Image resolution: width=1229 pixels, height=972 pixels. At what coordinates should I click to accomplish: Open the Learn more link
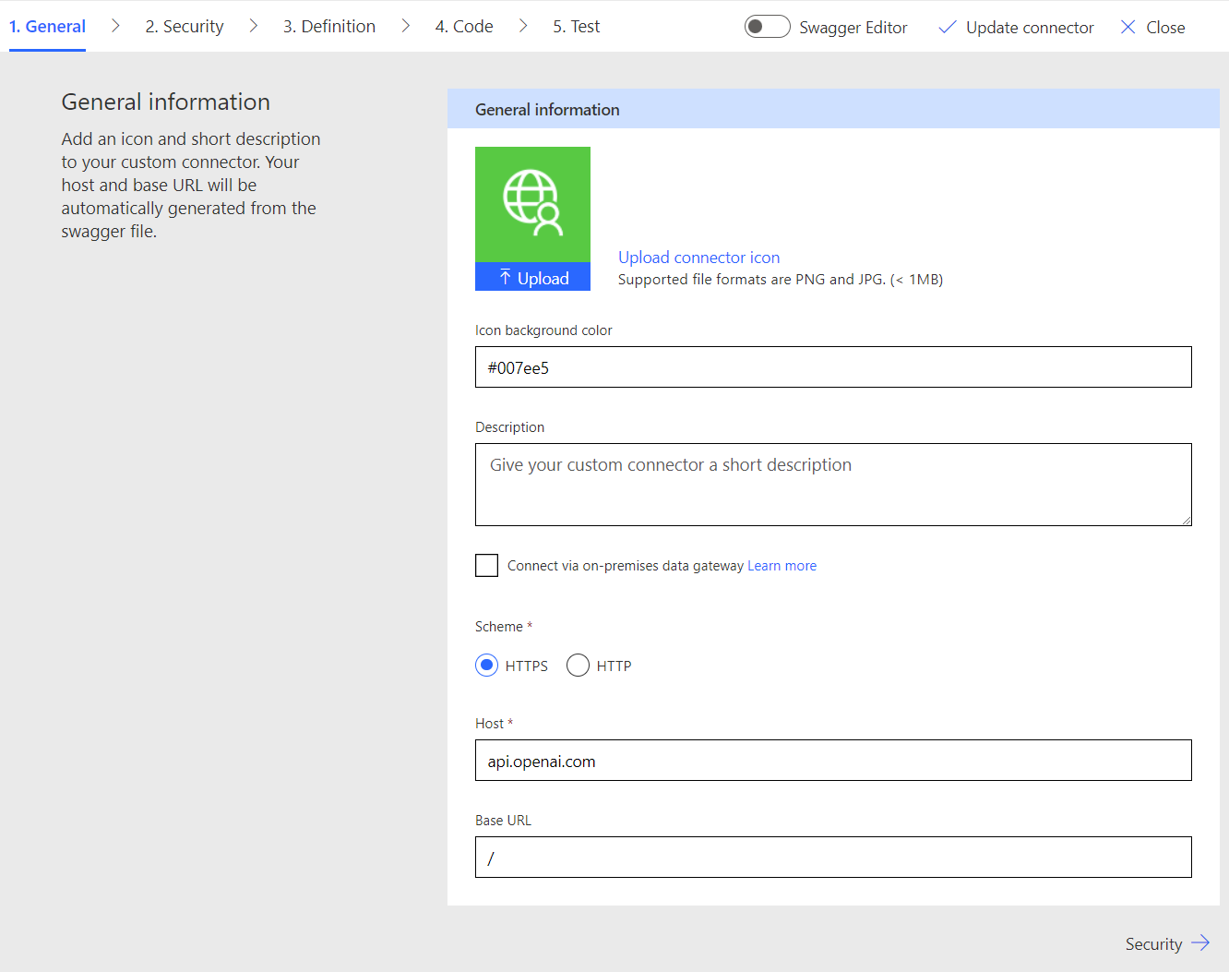click(x=782, y=566)
